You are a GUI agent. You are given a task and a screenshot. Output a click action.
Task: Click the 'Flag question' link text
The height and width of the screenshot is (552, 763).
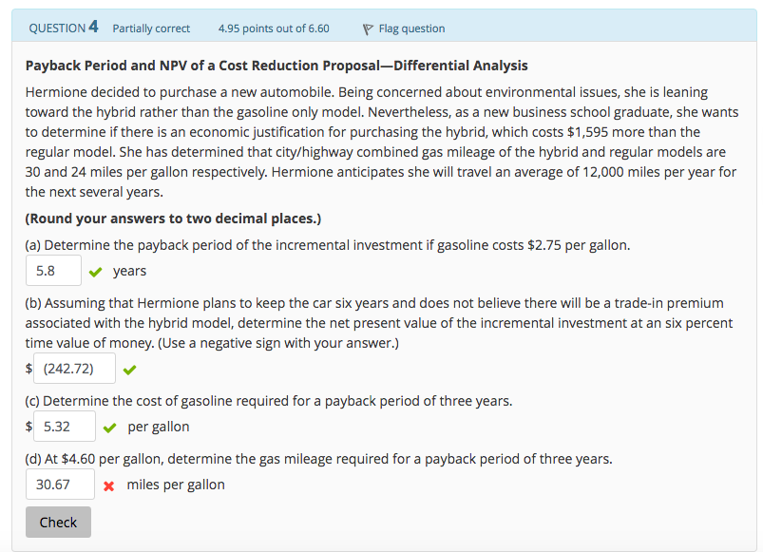(x=411, y=29)
